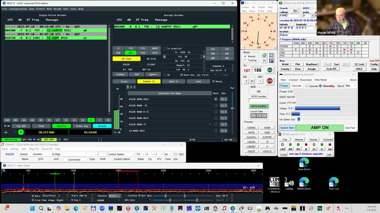Viewport: 380px width, 213px height.
Task: Click the taskbar Search magnifier icon
Action: pos(41,209)
